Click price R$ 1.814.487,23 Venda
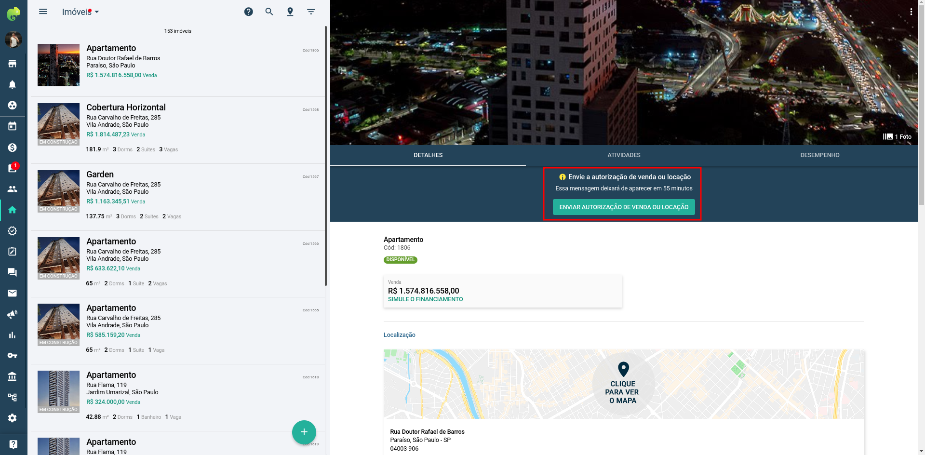The width and height of the screenshot is (925, 455). click(x=116, y=134)
